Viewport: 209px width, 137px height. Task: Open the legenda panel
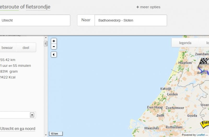tap(185, 43)
